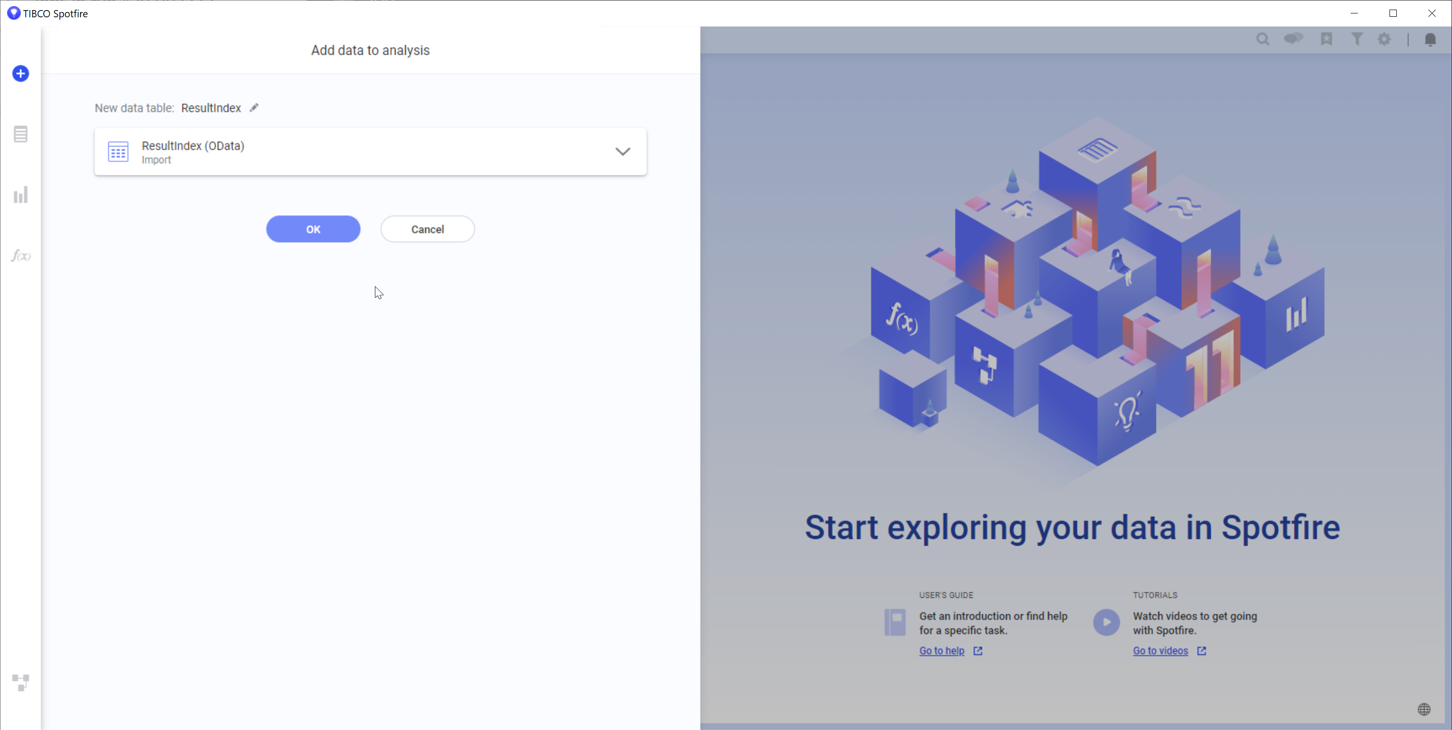Toggle the Filters funnel icon
1452x730 pixels.
(1357, 39)
